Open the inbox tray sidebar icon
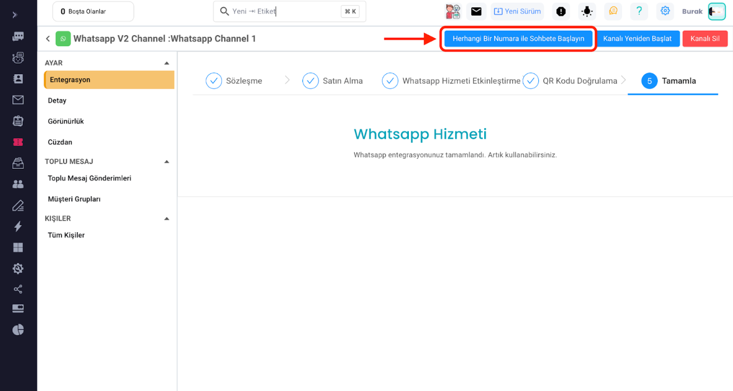 (x=18, y=163)
